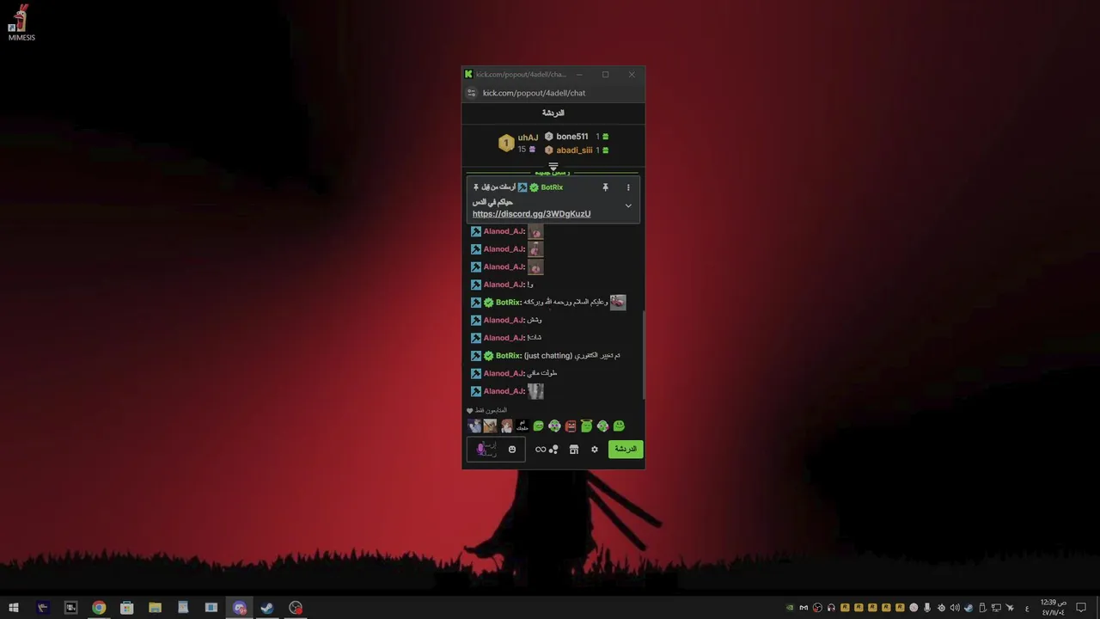Click the 'just chatting' category change message text
This screenshot has height=619, width=1100.
571,356
